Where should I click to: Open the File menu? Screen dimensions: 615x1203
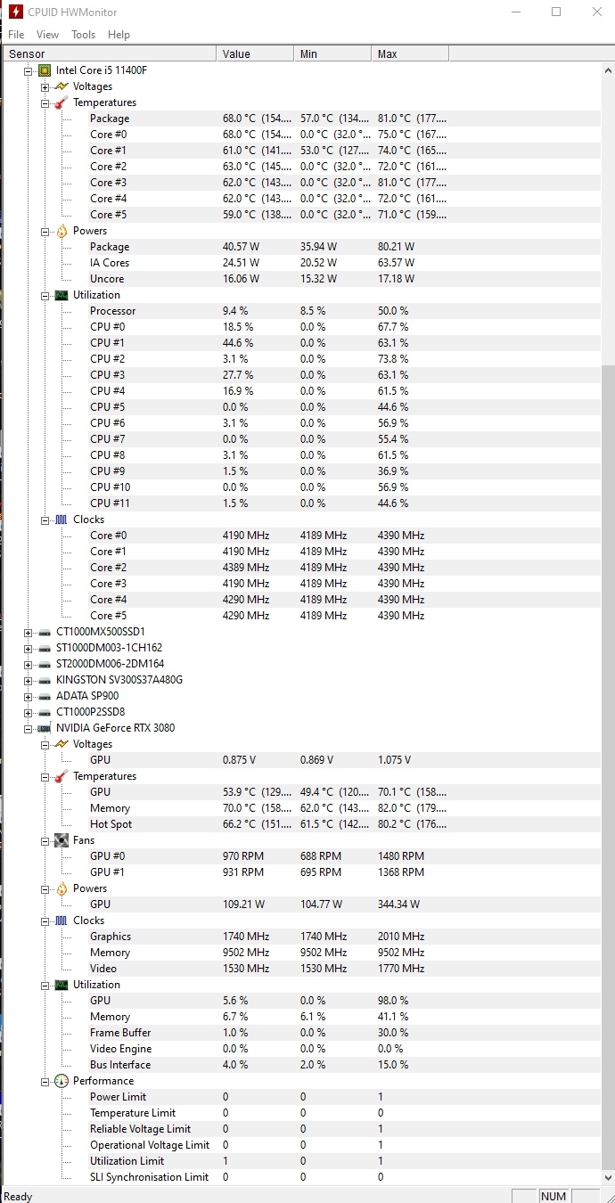click(x=16, y=35)
